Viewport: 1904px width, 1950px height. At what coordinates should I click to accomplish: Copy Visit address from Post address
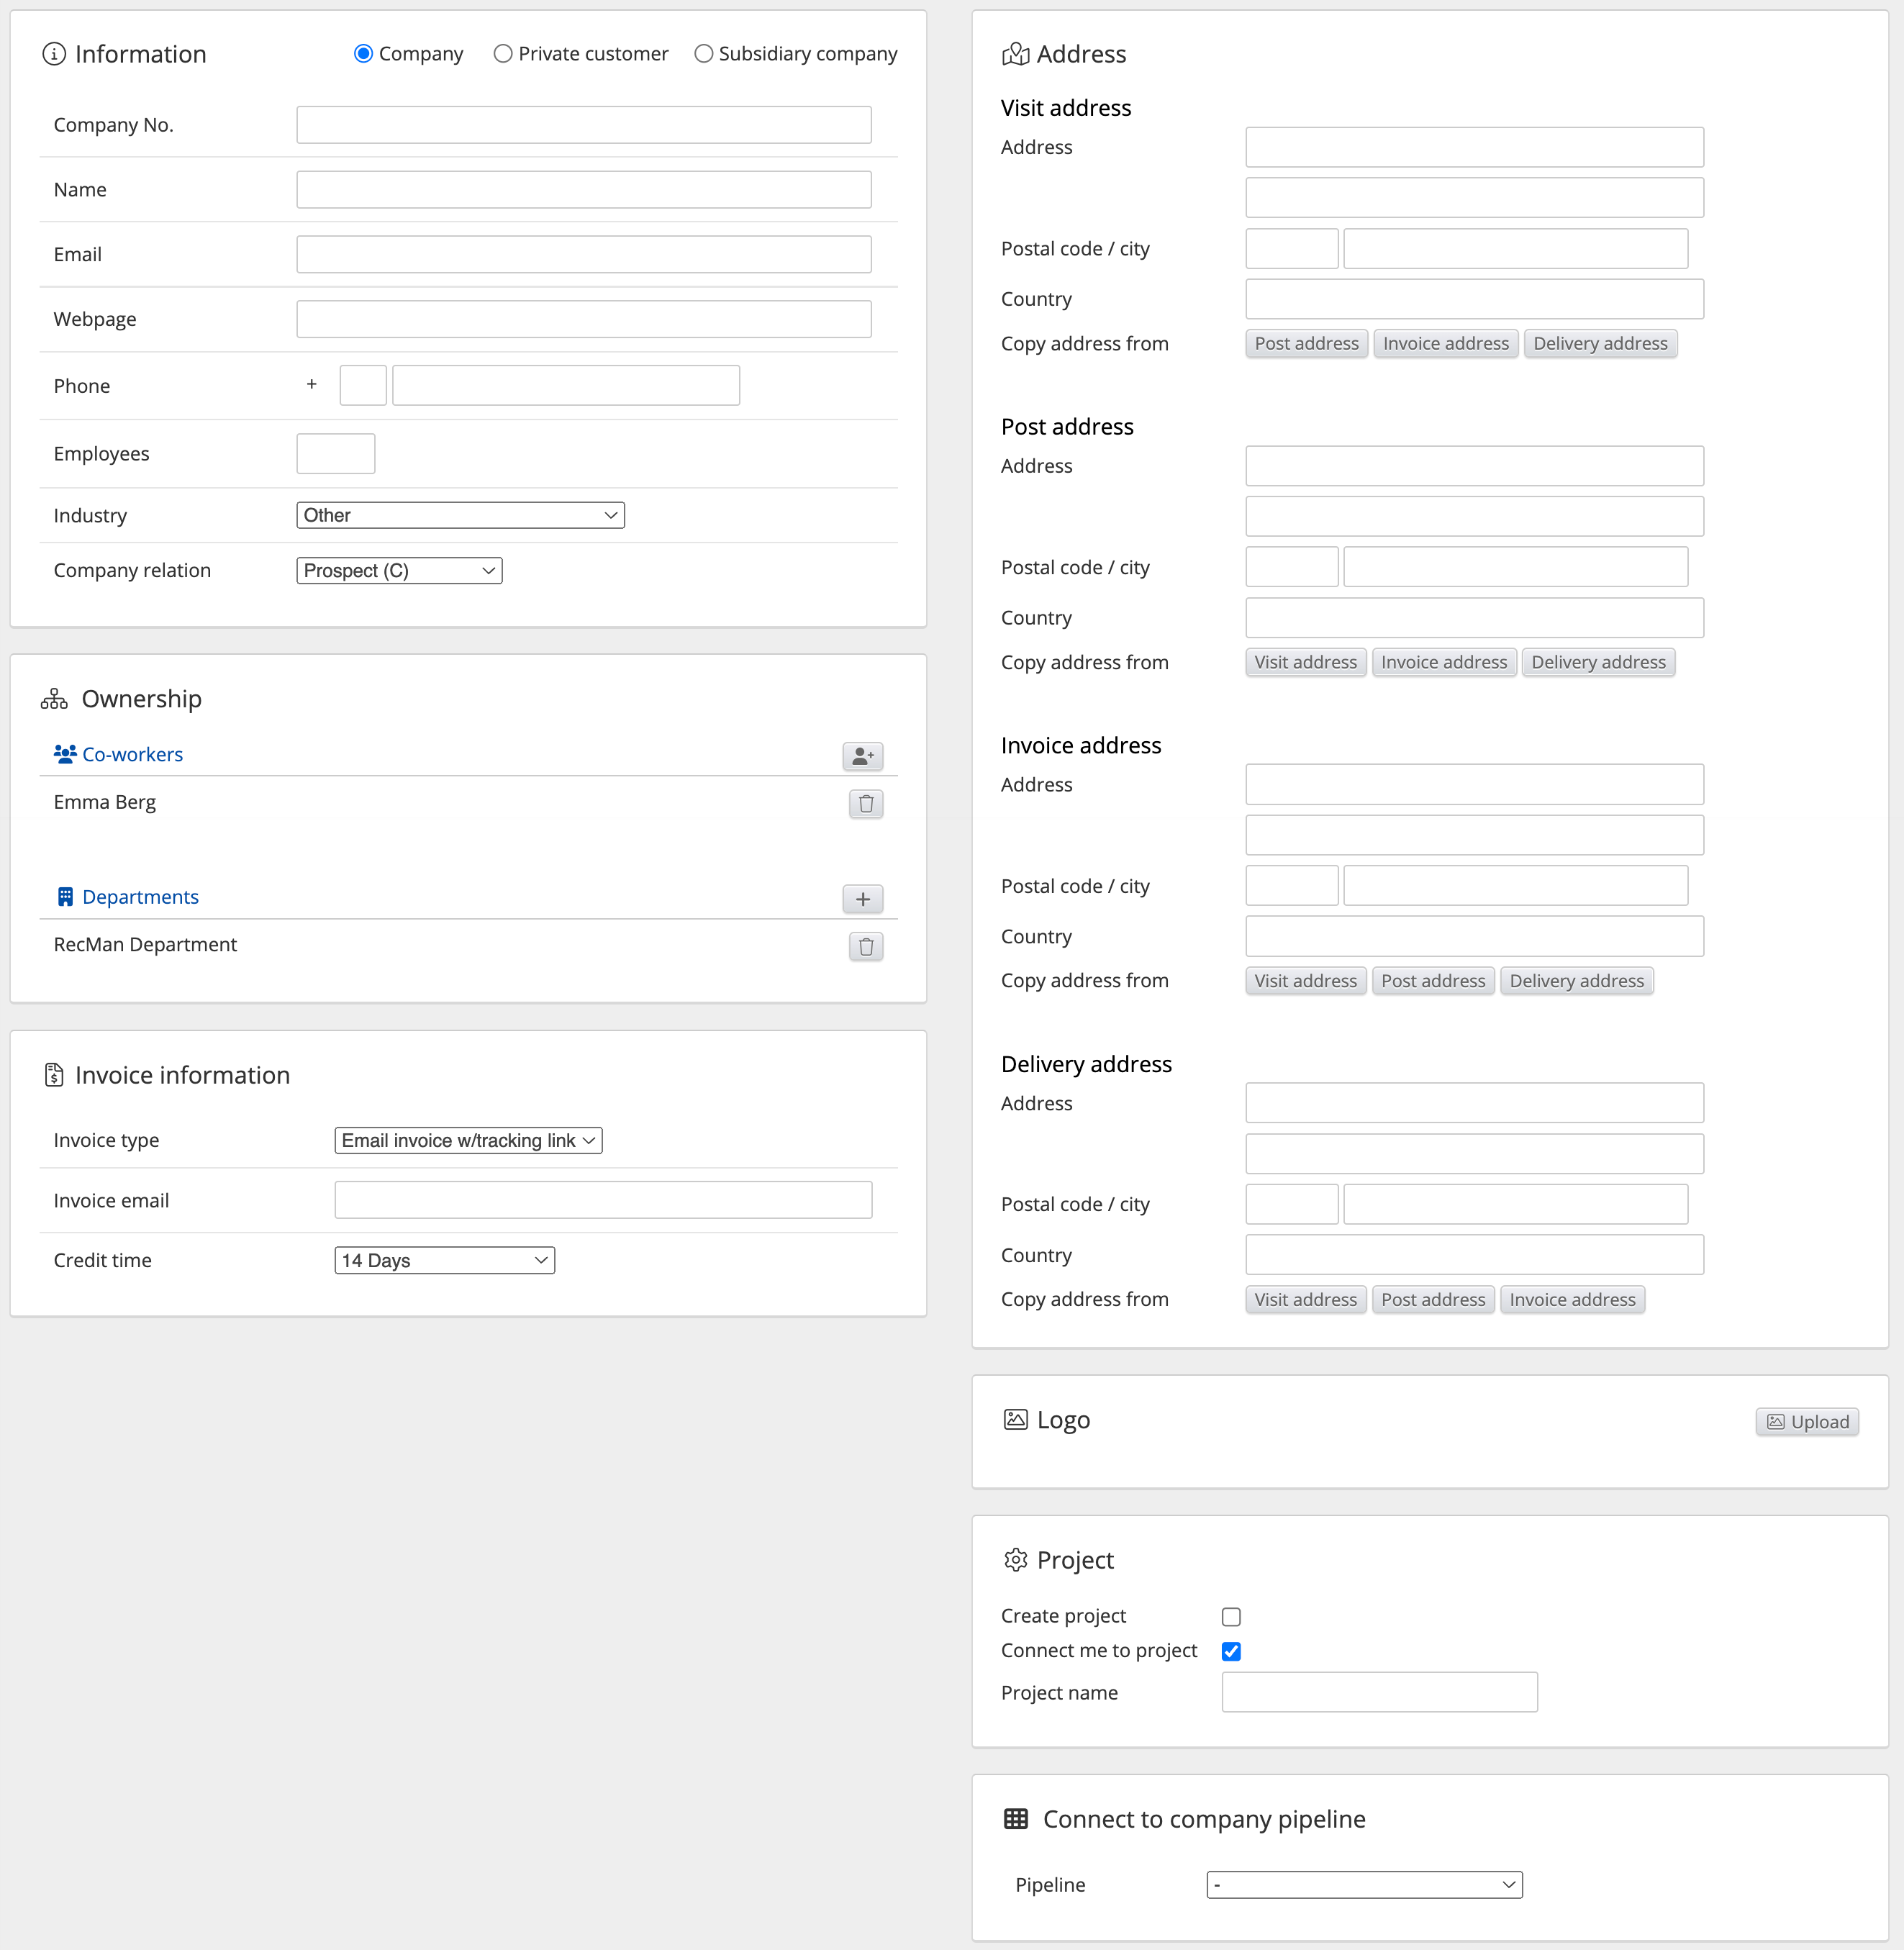tap(1306, 344)
